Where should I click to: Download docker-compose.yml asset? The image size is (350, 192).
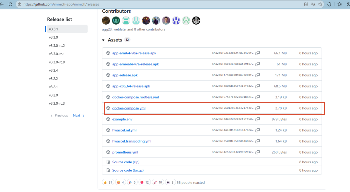(129, 108)
